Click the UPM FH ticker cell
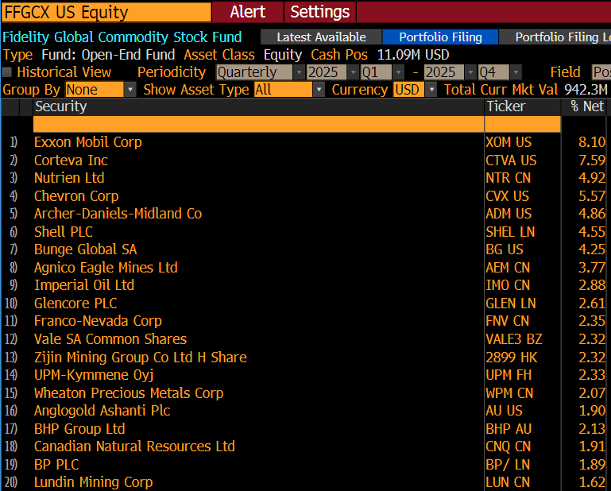This screenshot has height=491, width=611. pos(509,375)
